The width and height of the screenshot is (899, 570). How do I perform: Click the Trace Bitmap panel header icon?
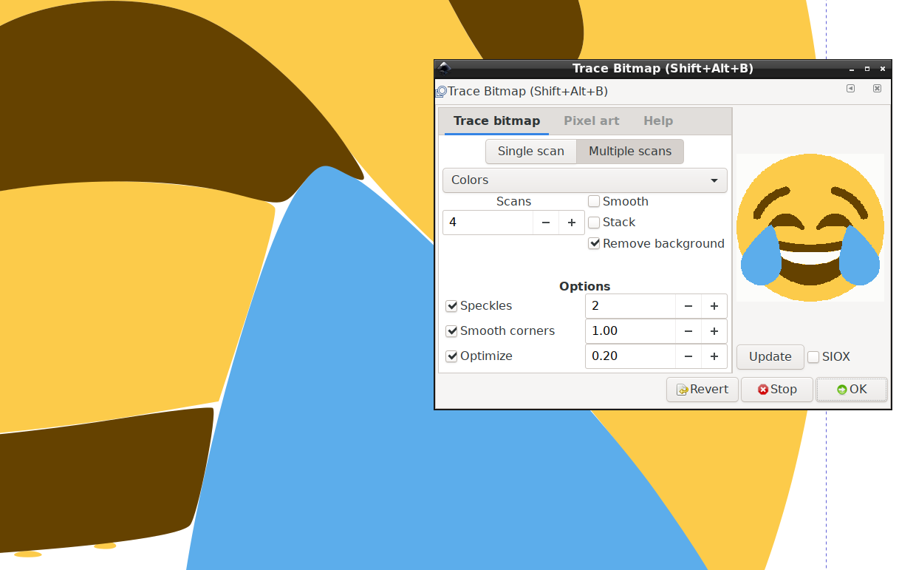tap(442, 92)
